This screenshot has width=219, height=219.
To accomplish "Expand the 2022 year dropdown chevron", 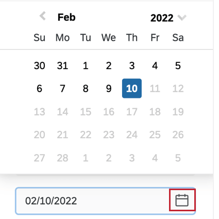I will click(x=182, y=18).
